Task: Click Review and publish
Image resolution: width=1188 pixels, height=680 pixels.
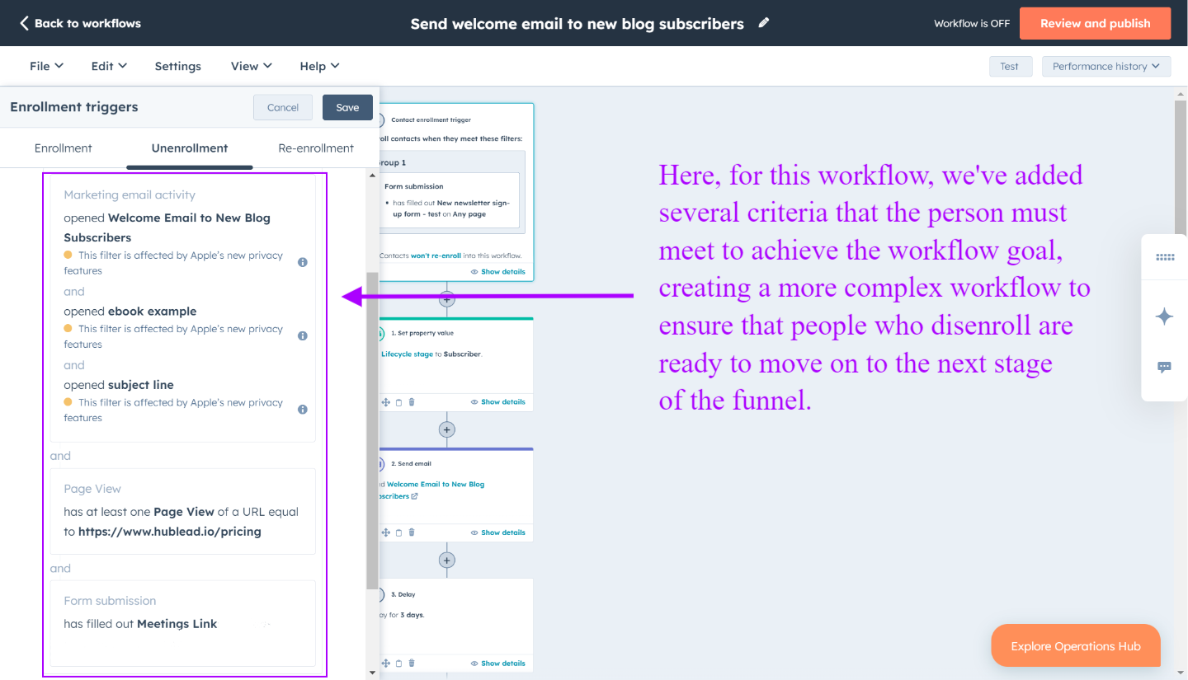Action: (1095, 23)
